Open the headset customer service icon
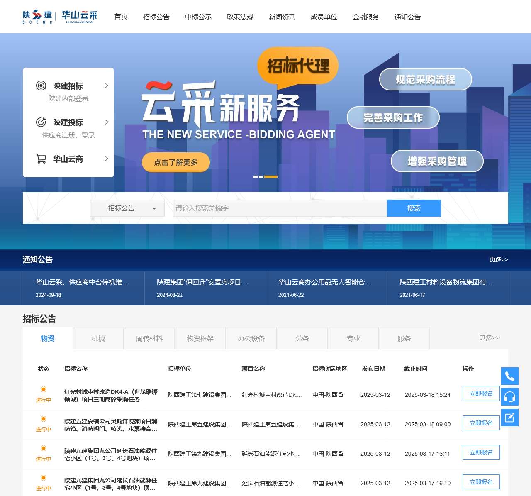Viewport: 531px width, 496px height. pos(510,397)
